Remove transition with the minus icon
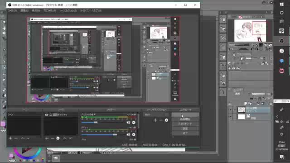The height and width of the screenshot is (163, 290). pos(161,120)
